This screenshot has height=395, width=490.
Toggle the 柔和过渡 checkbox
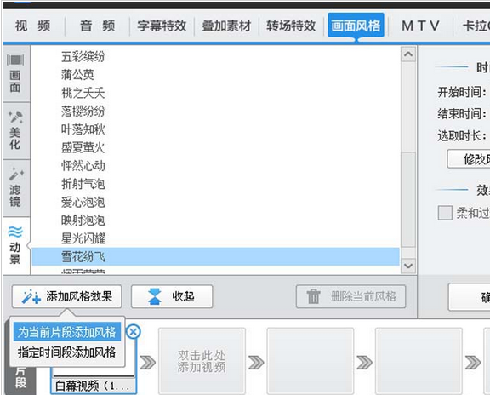tap(445, 213)
